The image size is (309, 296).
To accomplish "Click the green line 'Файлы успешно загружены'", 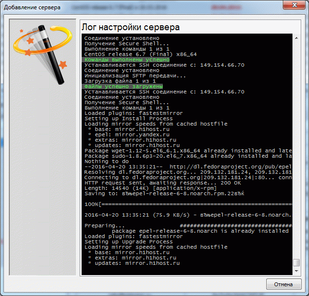I will coord(123,87).
